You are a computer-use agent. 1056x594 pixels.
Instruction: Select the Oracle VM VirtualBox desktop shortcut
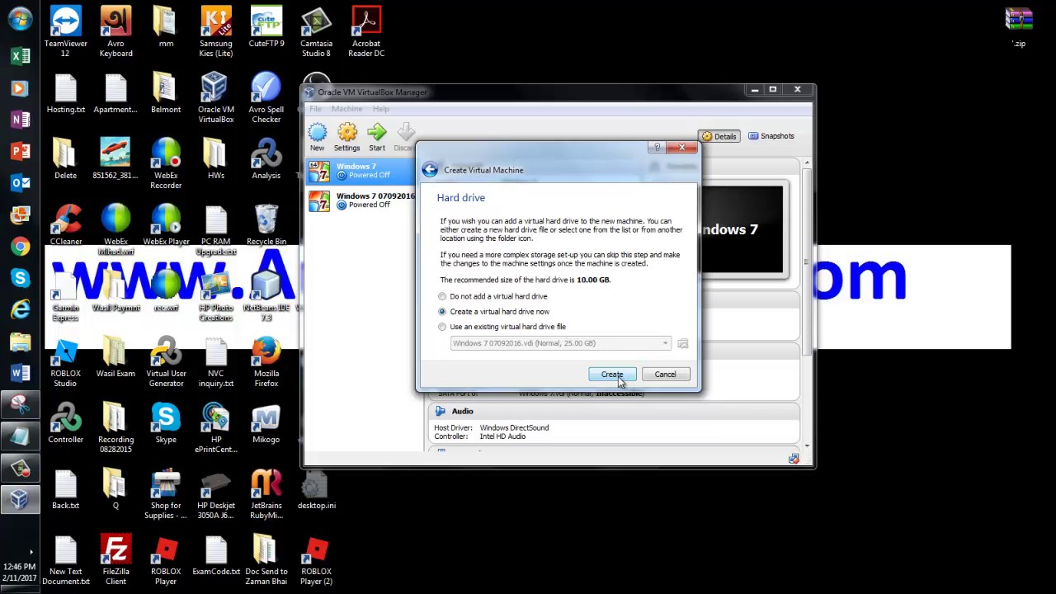point(216,98)
